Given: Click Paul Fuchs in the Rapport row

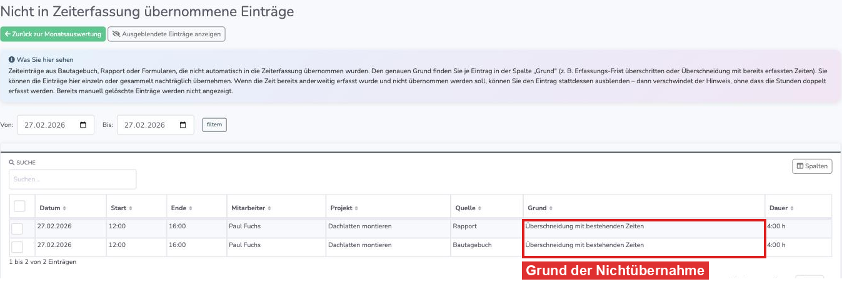Looking at the screenshot, I should (x=244, y=226).
